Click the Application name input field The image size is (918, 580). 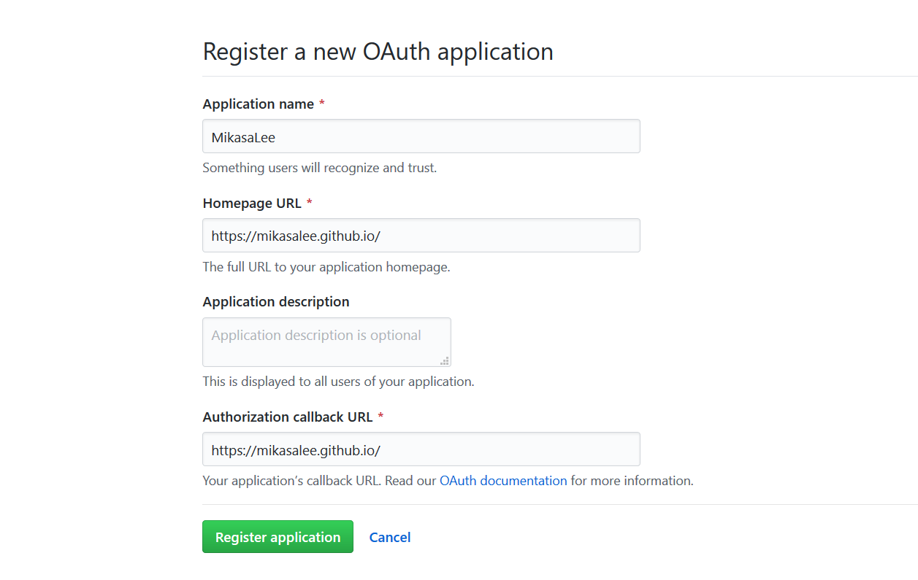[x=421, y=136]
